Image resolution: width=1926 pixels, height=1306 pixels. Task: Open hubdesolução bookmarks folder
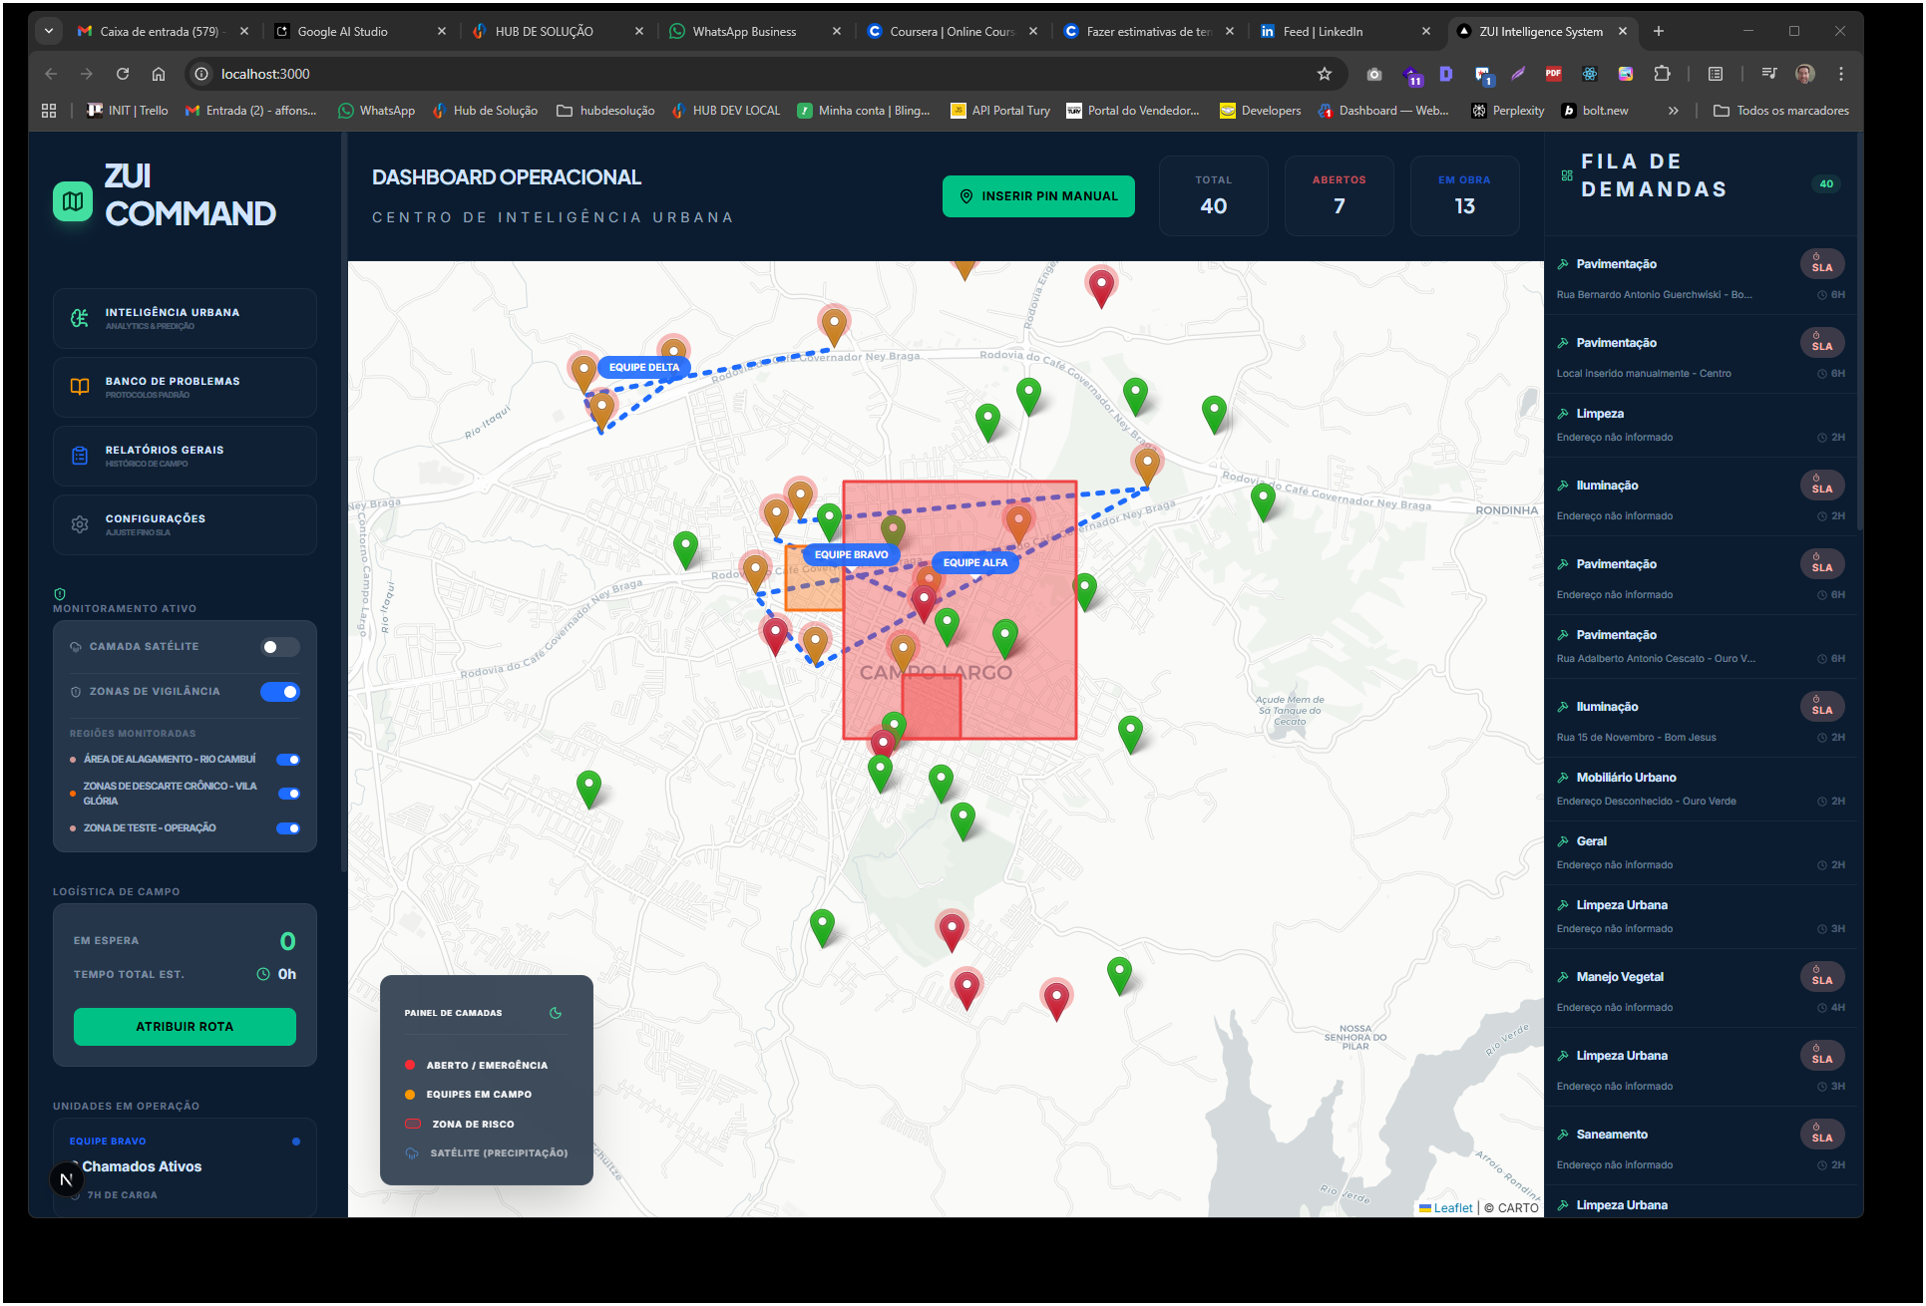[606, 111]
